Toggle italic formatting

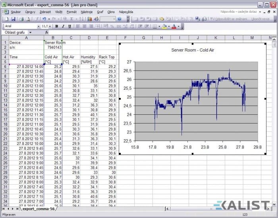click(63, 26)
